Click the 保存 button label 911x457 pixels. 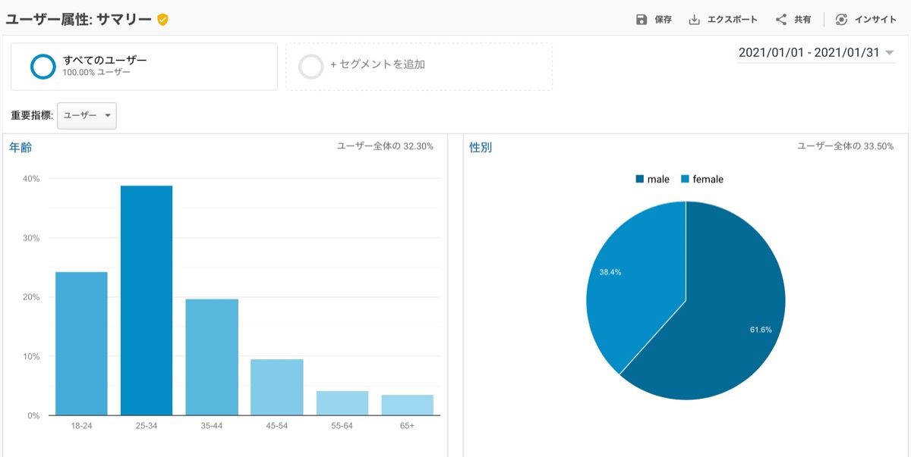tap(664, 20)
